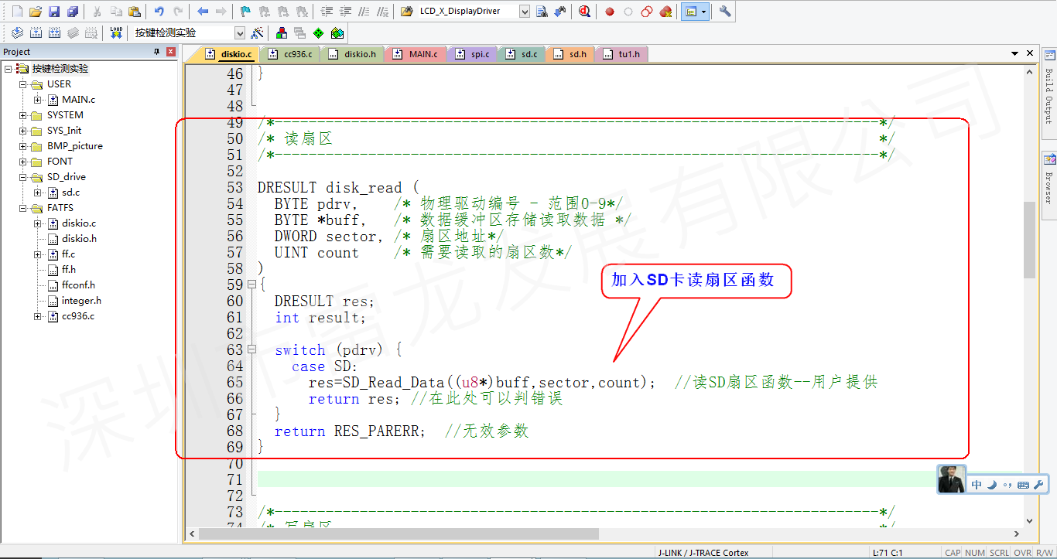Comment out the selection
Viewport: 1057px width, 559px height.
tap(364, 12)
